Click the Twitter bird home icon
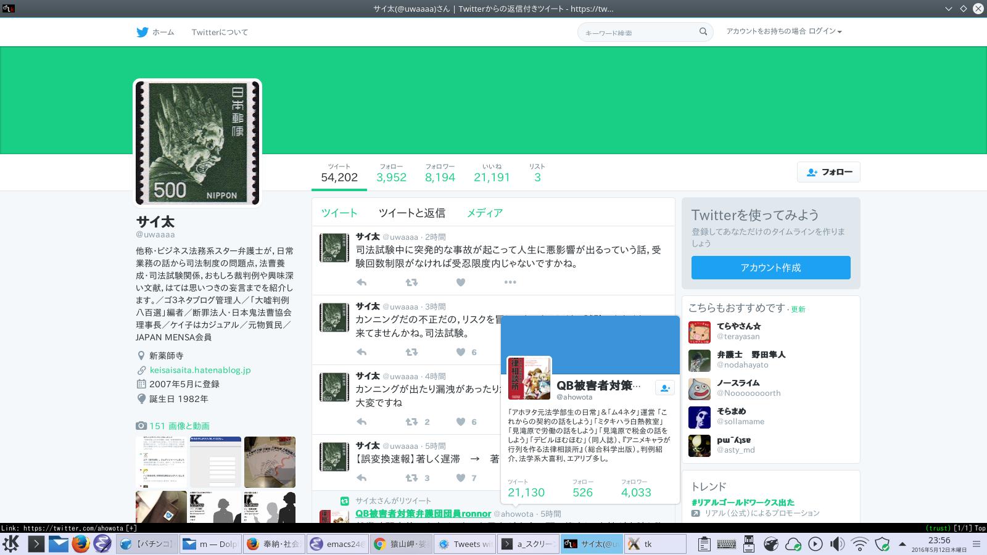The height and width of the screenshot is (555, 987). click(x=142, y=32)
